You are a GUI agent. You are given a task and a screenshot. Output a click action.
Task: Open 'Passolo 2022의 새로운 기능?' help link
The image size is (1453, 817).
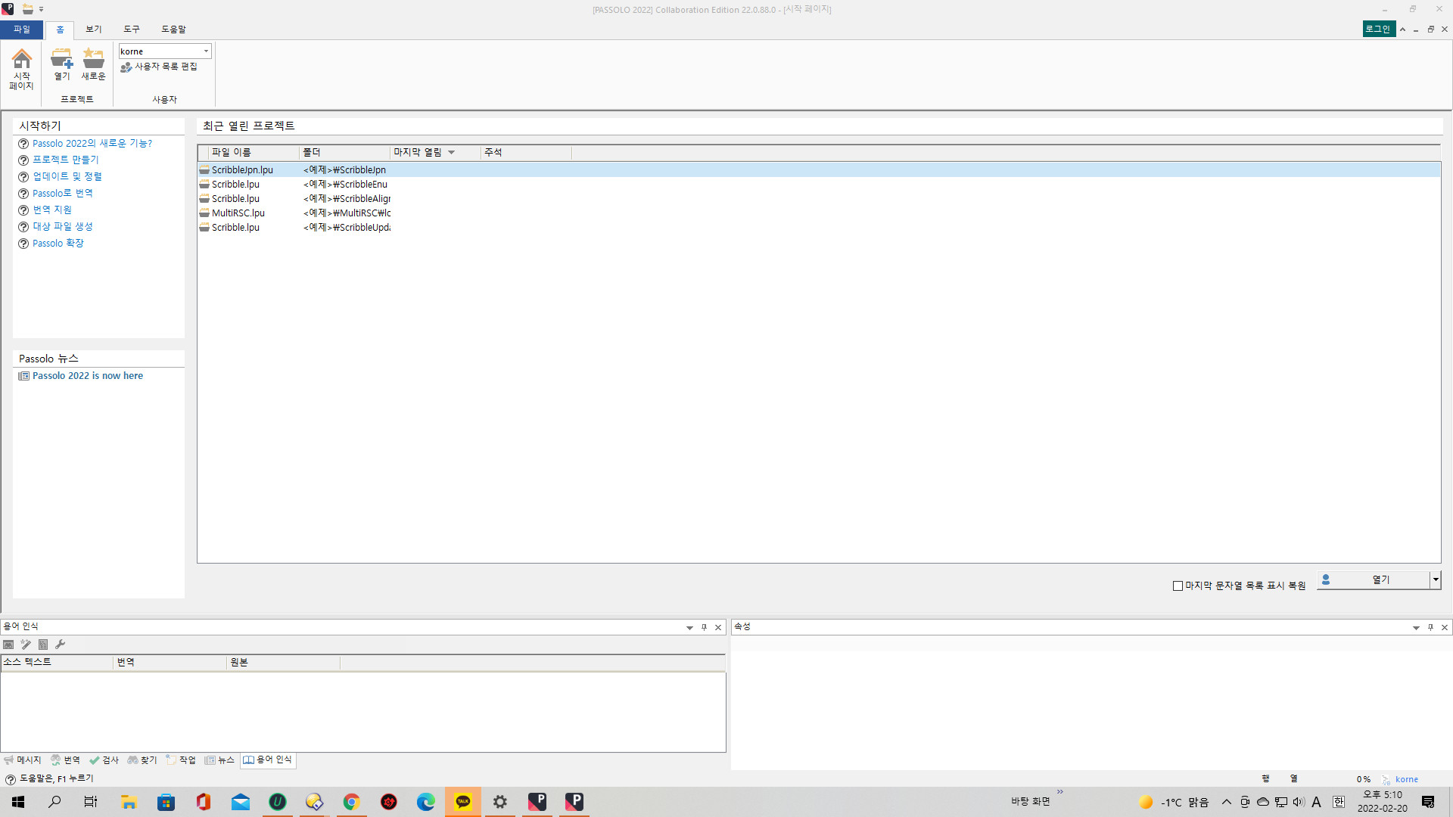click(x=92, y=143)
